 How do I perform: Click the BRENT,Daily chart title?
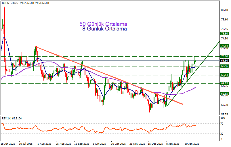[9, 3]
